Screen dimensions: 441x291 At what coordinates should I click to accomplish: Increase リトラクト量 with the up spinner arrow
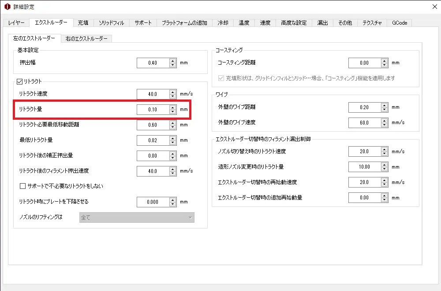coord(172,107)
